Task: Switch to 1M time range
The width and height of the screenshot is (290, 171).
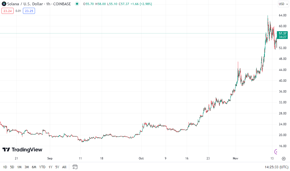Action: click(19, 167)
